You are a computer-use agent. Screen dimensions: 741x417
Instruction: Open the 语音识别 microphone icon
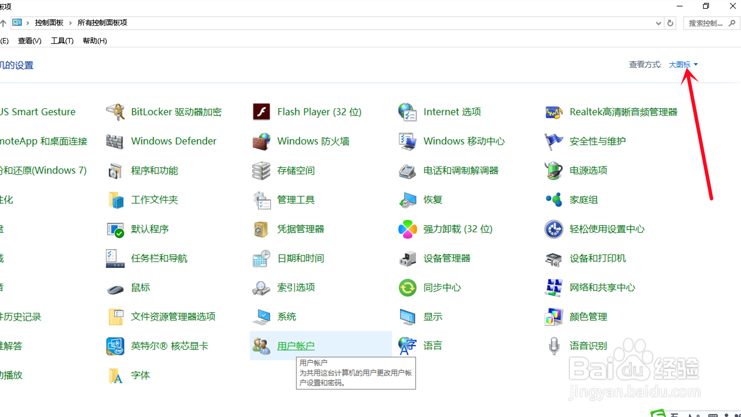click(554, 346)
